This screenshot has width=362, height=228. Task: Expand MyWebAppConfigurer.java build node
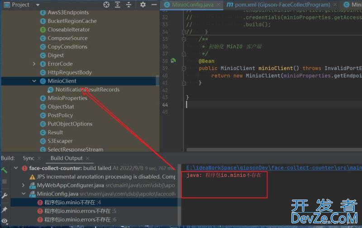coord(23,185)
